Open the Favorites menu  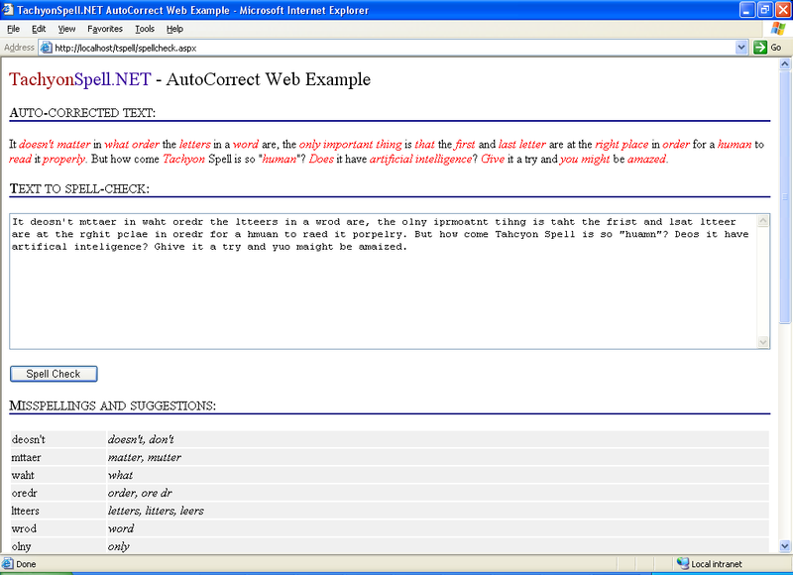[105, 29]
